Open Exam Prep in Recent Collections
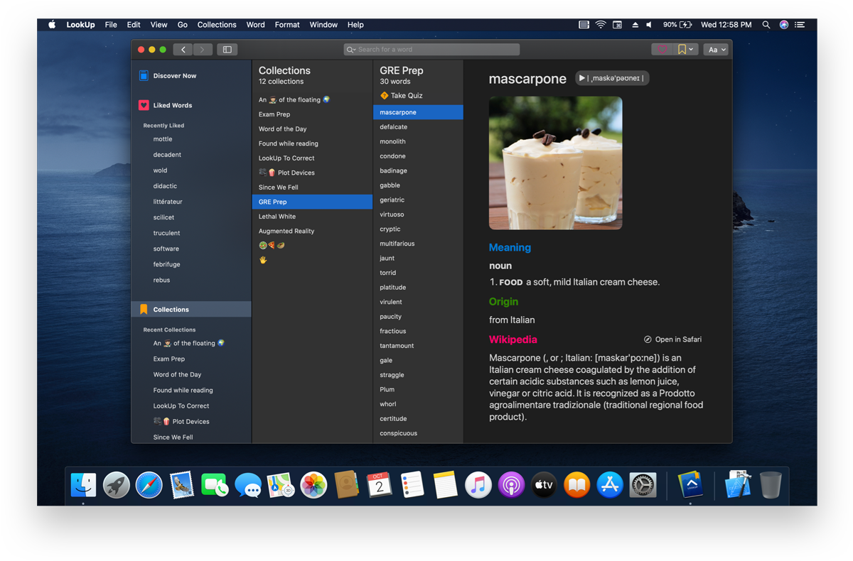Viewport: 853px width, 561px height. click(169, 359)
